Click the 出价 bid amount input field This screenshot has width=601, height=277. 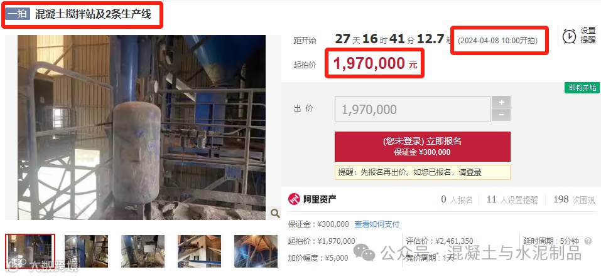[413, 109]
